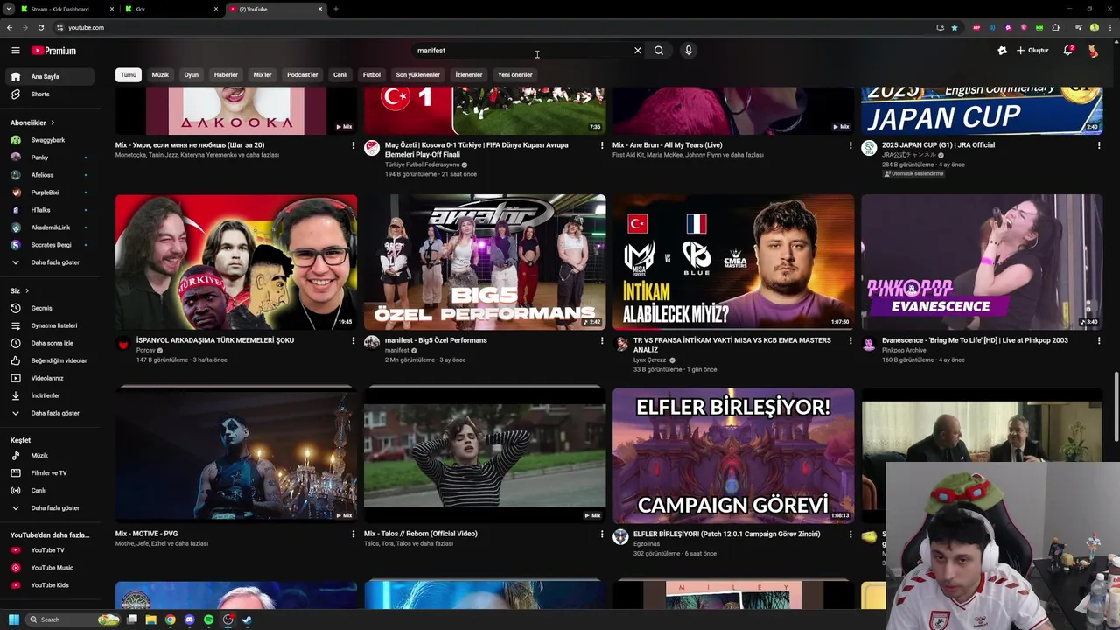Open YouTube Kids from the sidebar
This screenshot has width=1120, height=630.
(x=51, y=585)
